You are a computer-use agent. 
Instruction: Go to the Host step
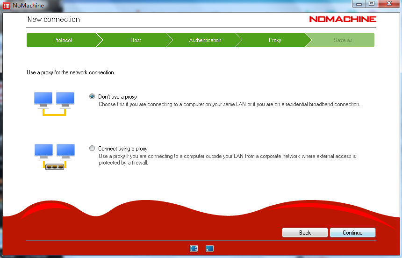tap(136, 40)
